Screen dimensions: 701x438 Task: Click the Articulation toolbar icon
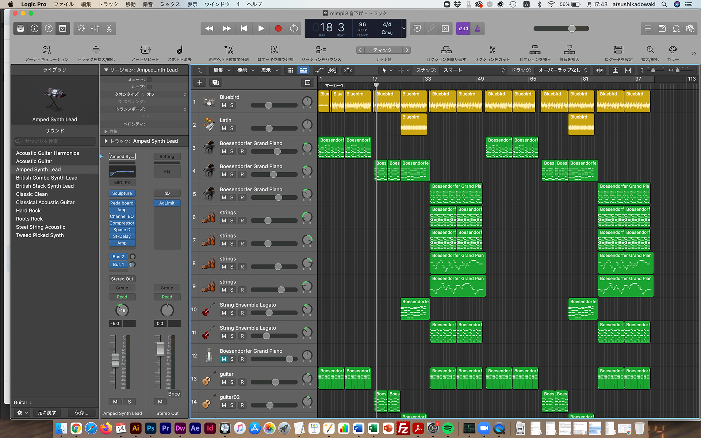pos(47,50)
